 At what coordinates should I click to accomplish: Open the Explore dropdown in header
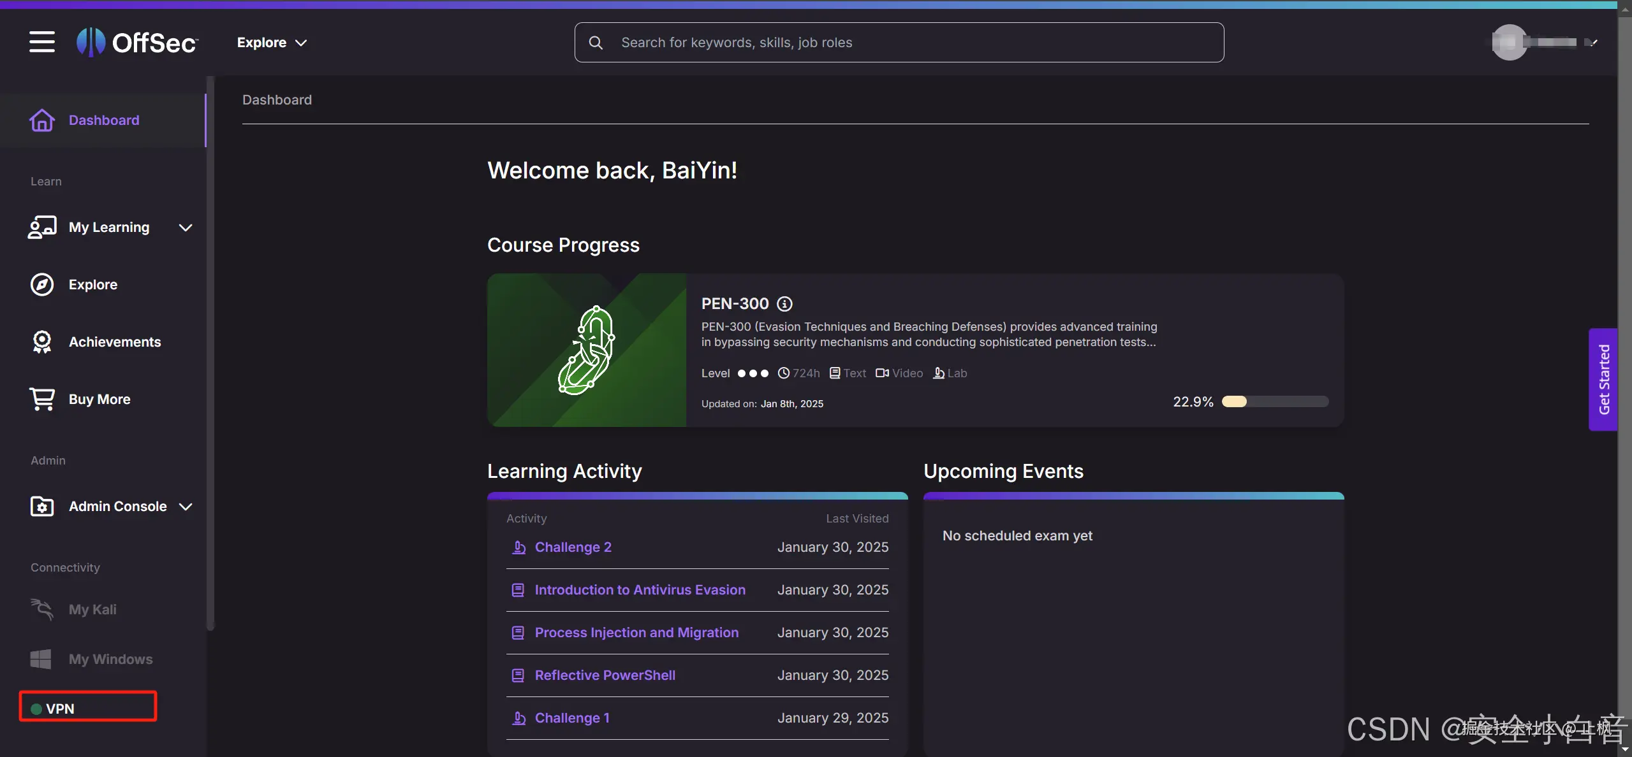pyautogui.click(x=272, y=43)
